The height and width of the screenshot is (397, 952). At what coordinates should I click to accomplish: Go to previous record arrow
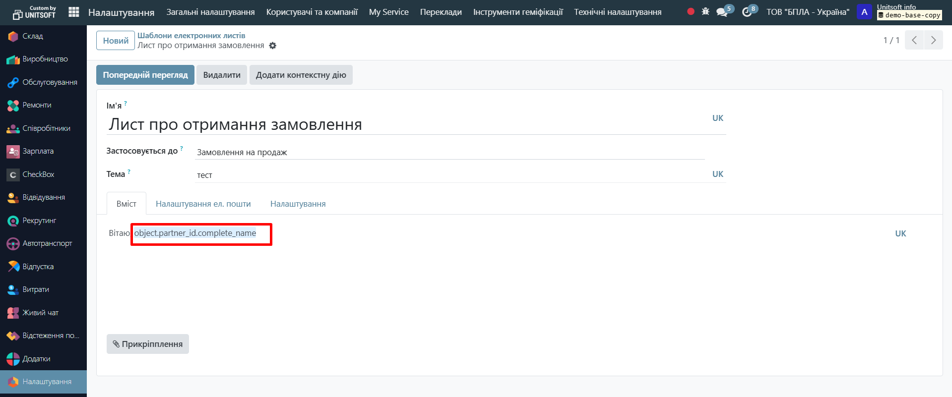click(x=914, y=40)
